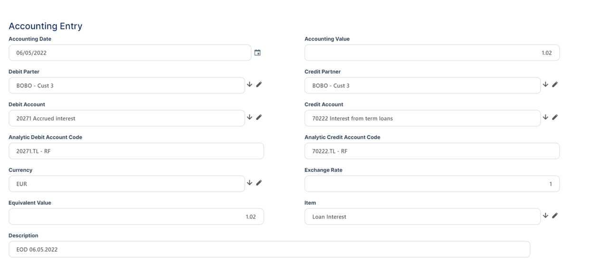The height and width of the screenshot is (274, 589).
Task: Expand the Credit Partner dropdown arrow
Action: tap(545, 85)
